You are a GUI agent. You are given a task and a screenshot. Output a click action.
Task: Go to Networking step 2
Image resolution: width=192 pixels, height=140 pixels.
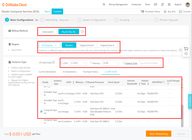(x=54, y=20)
